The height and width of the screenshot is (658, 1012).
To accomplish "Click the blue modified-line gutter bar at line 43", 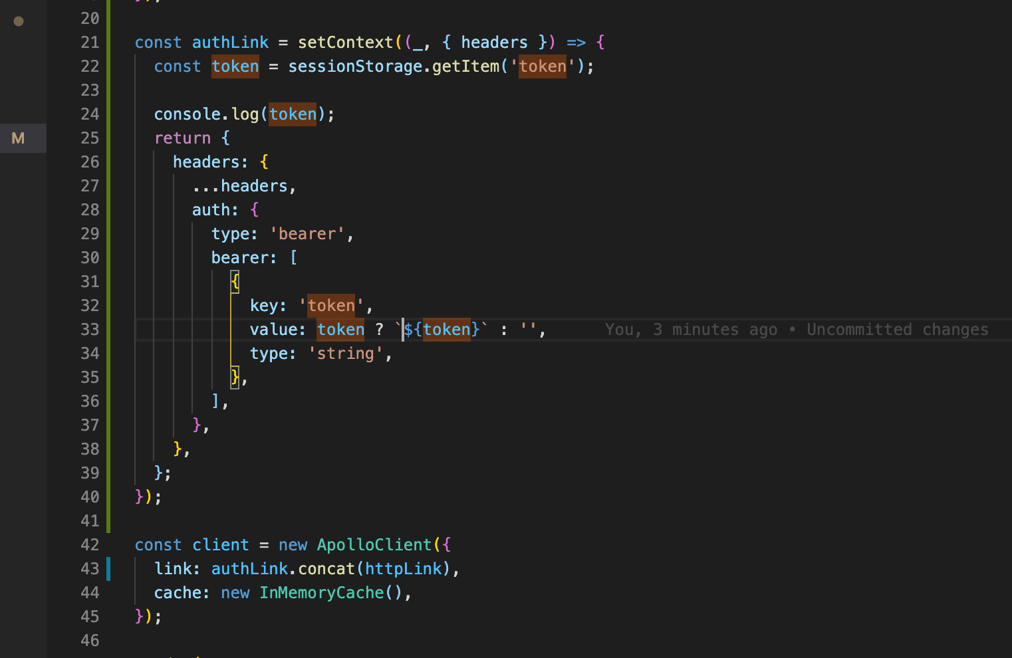I will [x=108, y=569].
